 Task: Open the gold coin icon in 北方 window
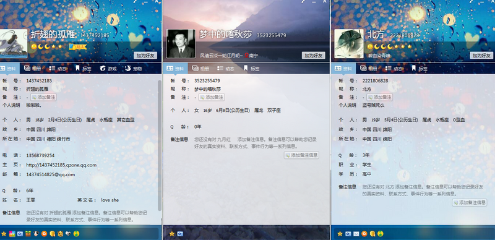pyautogui.click(x=372, y=234)
